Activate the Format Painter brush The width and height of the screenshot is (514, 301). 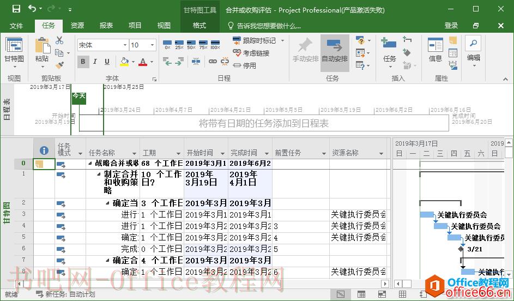[x=59, y=65]
